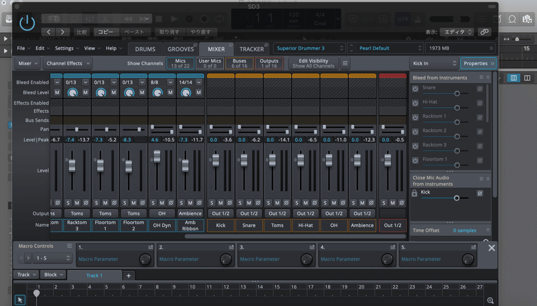
Task: Open the Kick In channel selector dropdown
Action: coord(433,63)
